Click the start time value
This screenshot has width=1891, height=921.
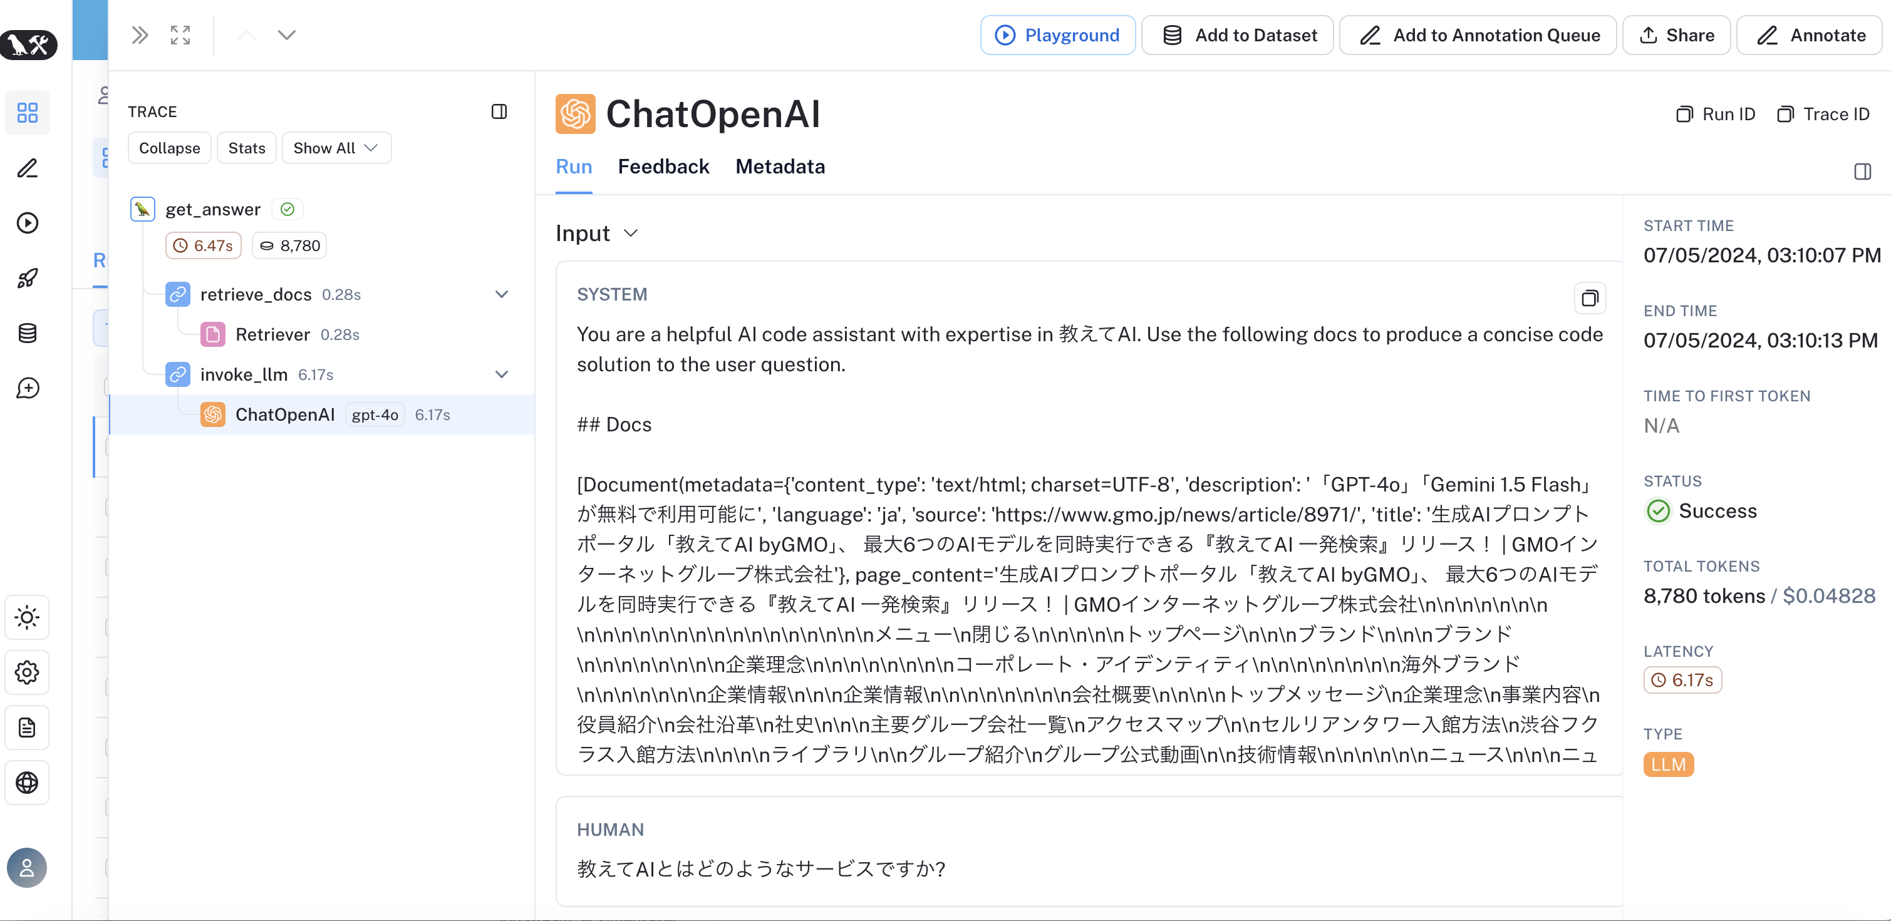pos(1762,255)
